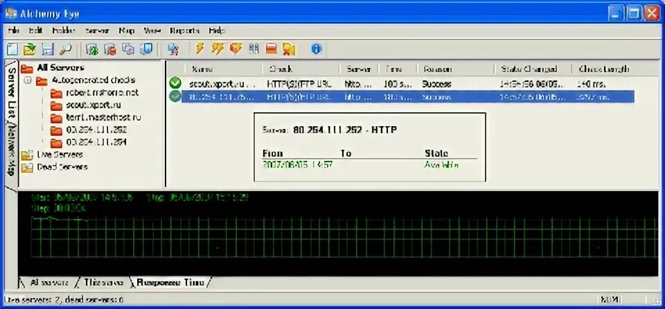Image resolution: width=665 pixels, height=309 pixels.
Task: Click the double lightning bolt check-all icon
Action: [218, 48]
